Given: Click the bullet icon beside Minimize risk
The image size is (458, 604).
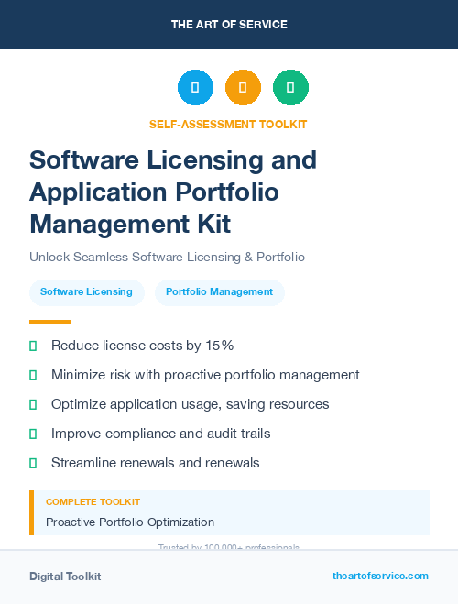Looking at the screenshot, I should click(33, 375).
